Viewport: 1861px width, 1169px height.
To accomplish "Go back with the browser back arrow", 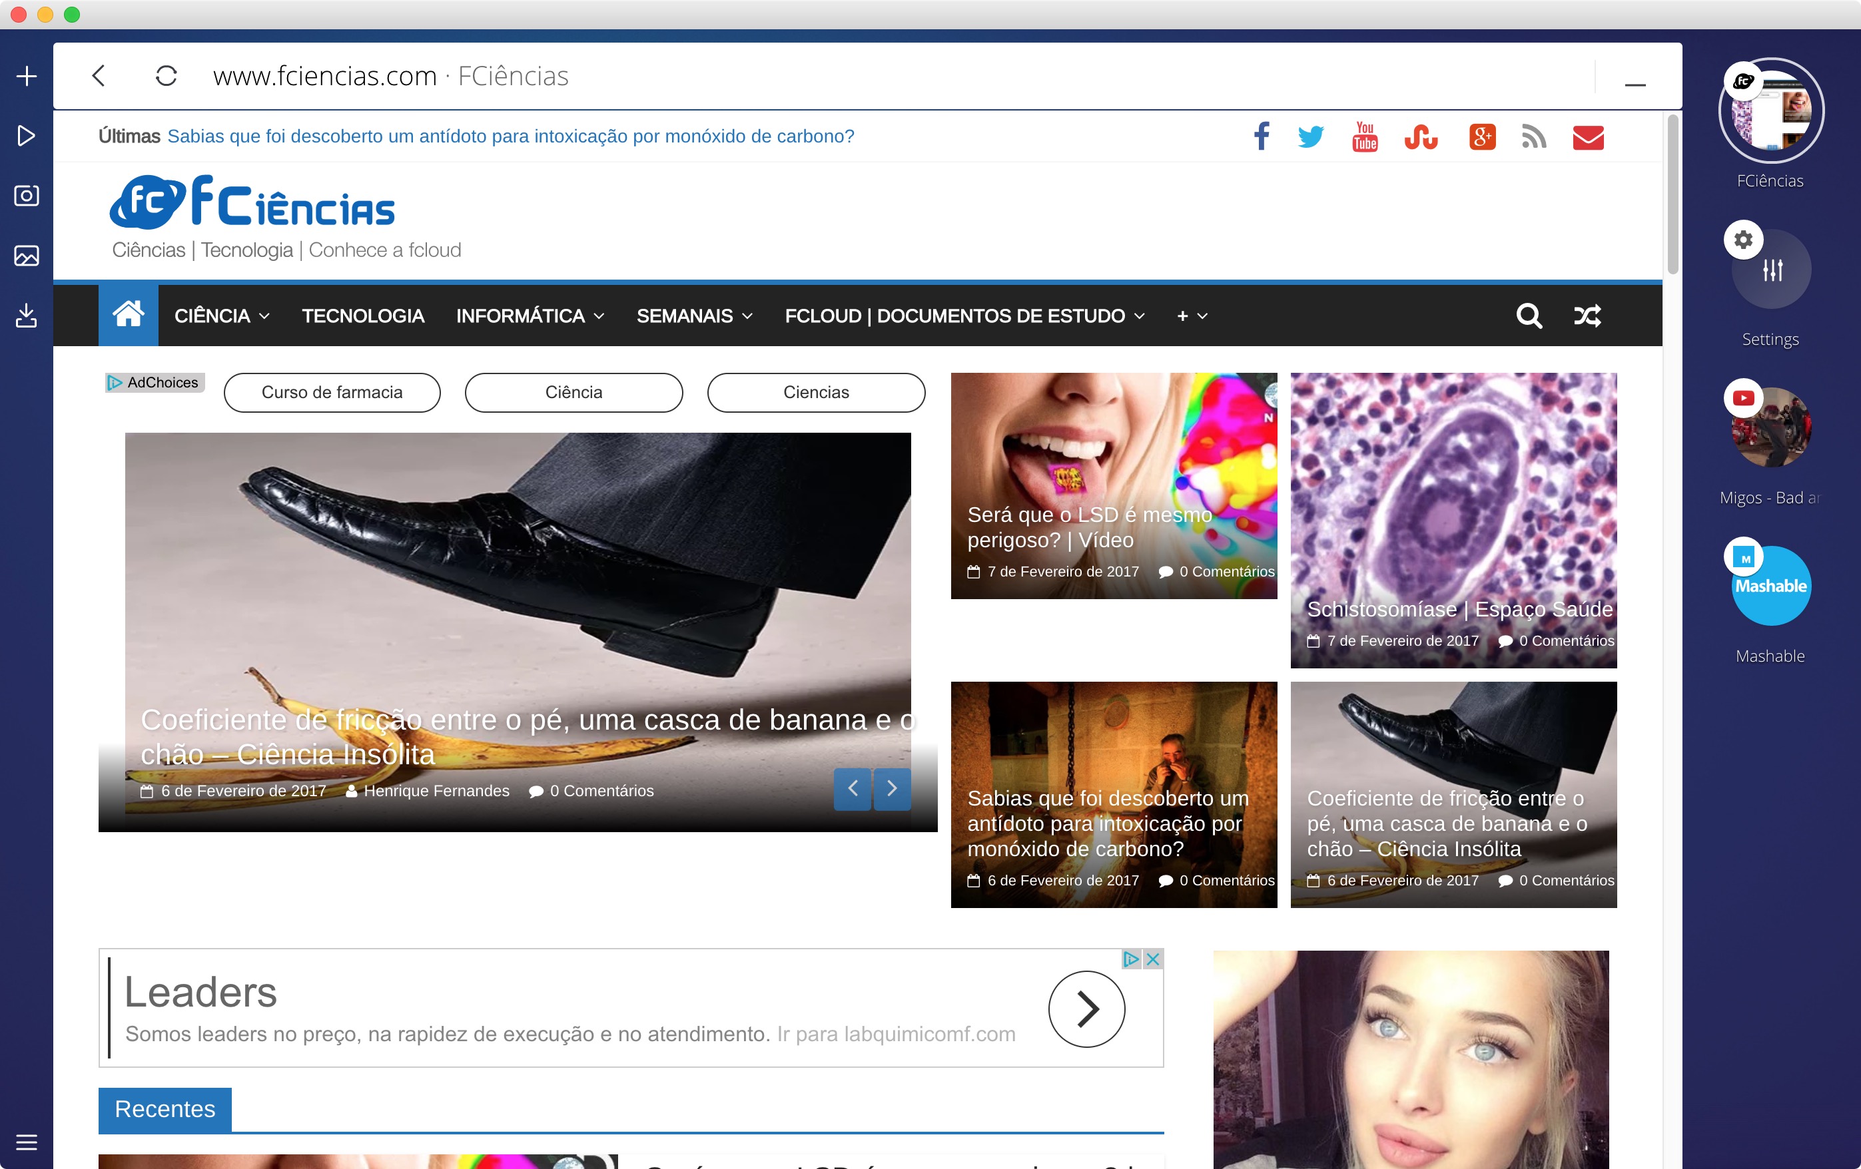I will [98, 76].
